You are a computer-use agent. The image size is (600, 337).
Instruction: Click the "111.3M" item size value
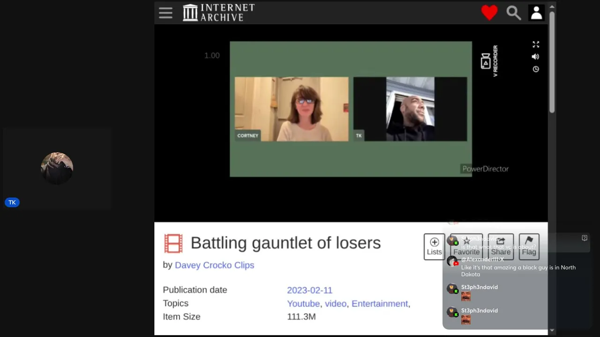click(301, 317)
